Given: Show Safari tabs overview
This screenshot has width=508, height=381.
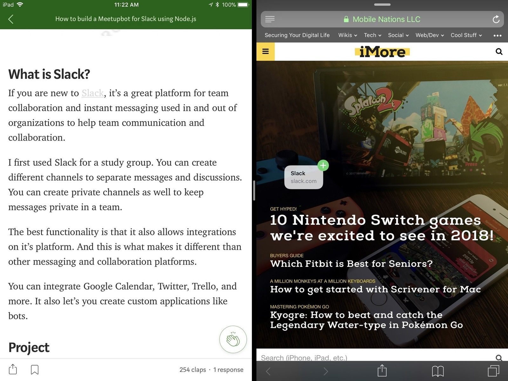Looking at the screenshot, I should (493, 371).
